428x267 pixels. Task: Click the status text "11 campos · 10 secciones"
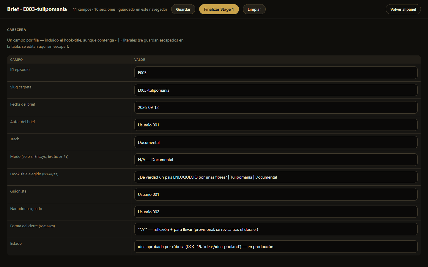94,9
